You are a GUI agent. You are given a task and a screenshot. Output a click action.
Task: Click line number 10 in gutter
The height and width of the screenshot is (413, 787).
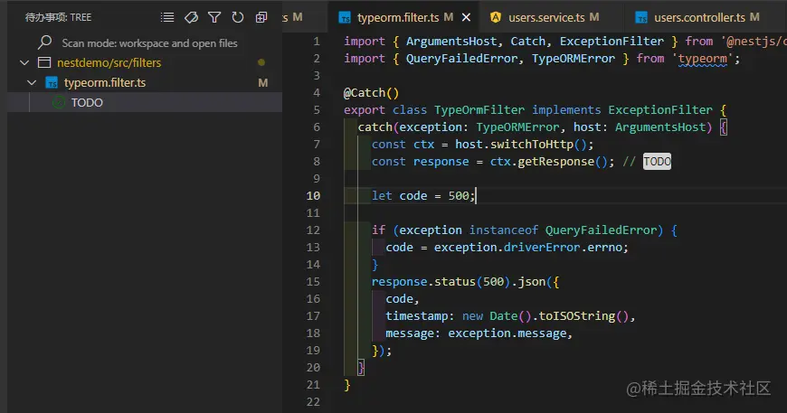tap(313, 196)
